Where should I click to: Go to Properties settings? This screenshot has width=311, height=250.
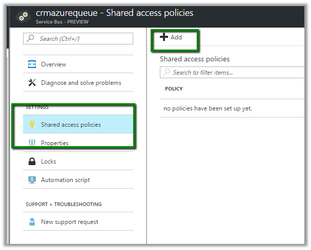point(55,143)
